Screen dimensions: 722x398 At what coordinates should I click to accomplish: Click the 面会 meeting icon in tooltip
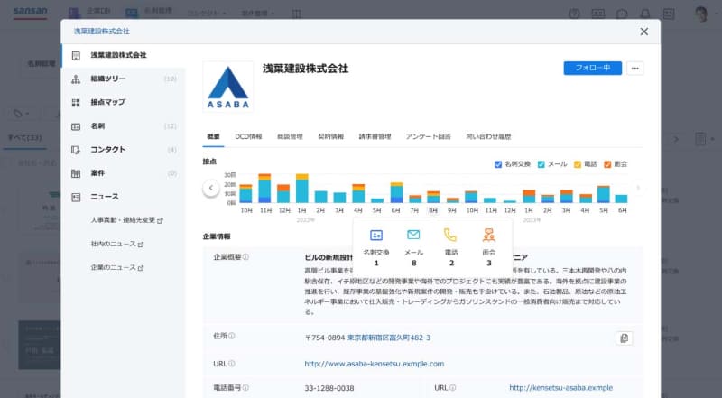(488, 235)
